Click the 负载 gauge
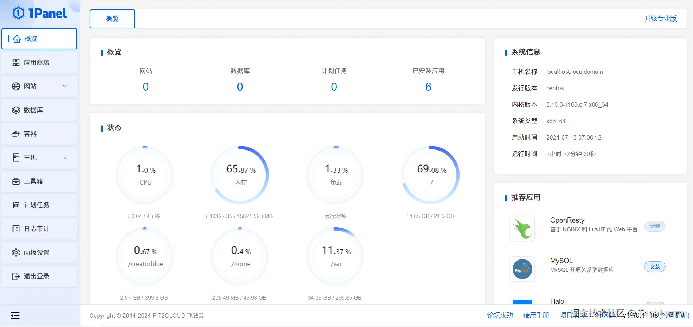The image size is (693, 327). [x=336, y=175]
